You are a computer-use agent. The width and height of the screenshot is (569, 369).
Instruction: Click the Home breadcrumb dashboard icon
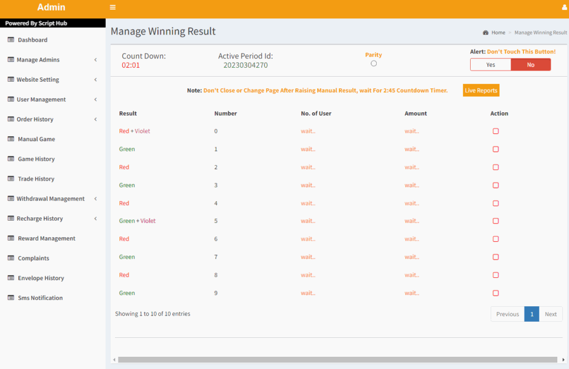(486, 33)
